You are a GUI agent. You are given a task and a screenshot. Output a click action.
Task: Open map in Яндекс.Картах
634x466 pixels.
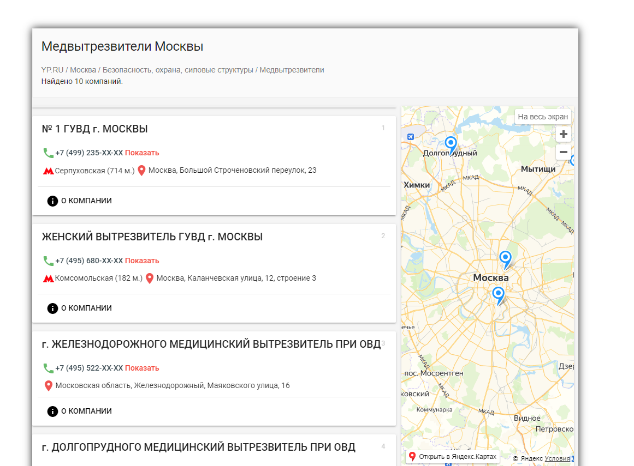point(453,457)
